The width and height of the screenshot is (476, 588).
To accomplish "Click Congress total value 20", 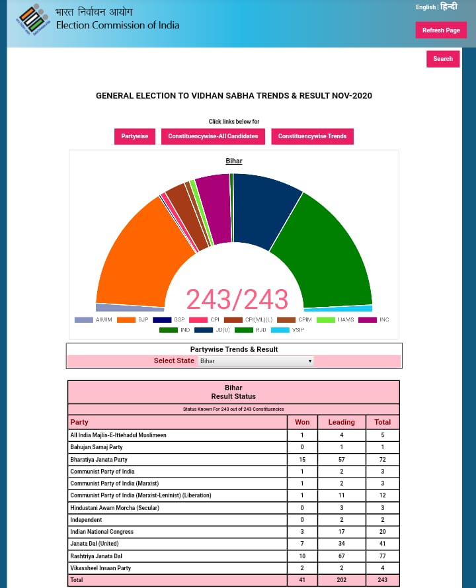I will click(x=382, y=532).
